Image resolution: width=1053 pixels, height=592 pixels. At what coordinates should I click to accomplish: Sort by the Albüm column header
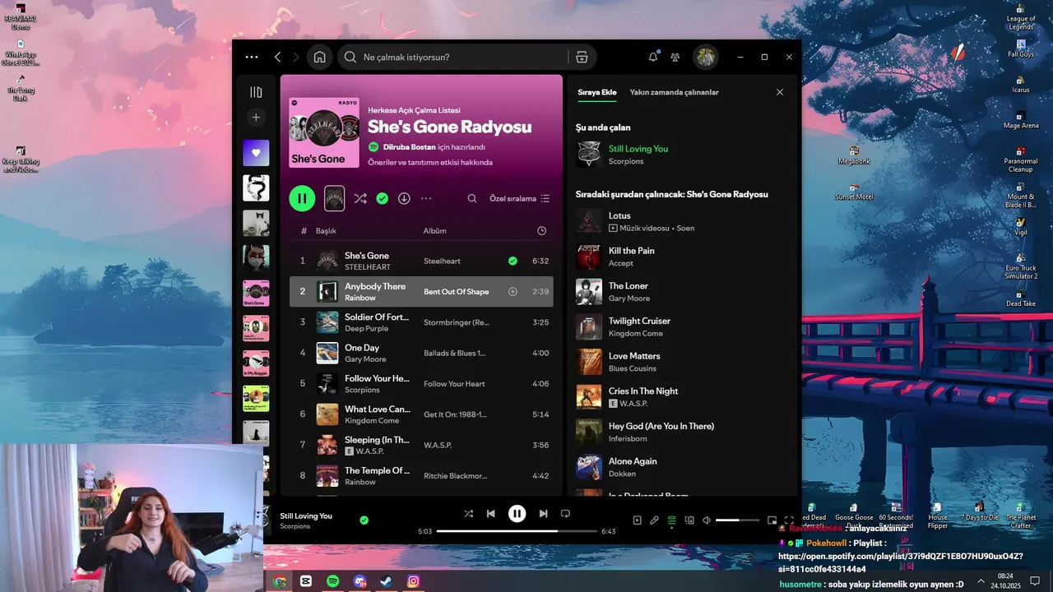[x=435, y=231]
